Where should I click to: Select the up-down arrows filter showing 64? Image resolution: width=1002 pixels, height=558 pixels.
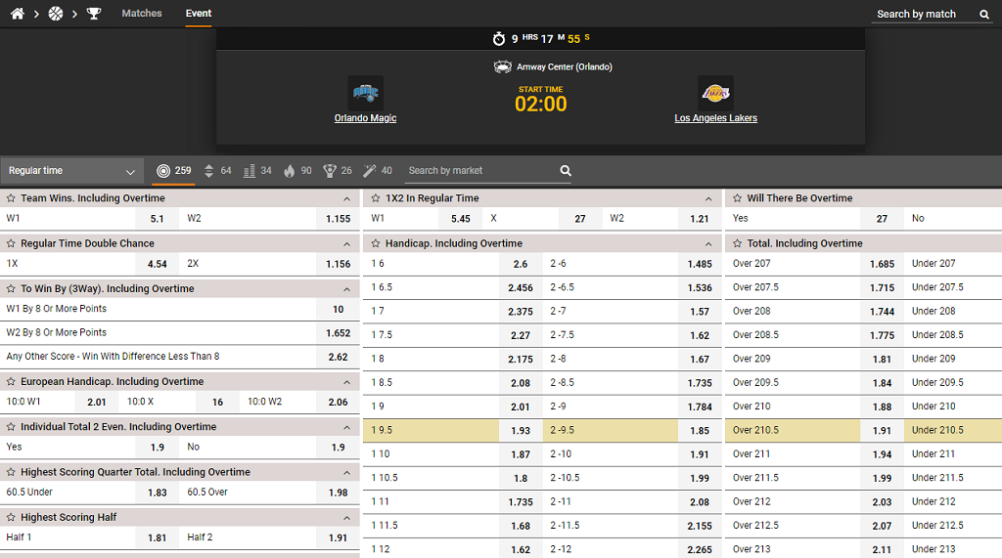pos(217,170)
